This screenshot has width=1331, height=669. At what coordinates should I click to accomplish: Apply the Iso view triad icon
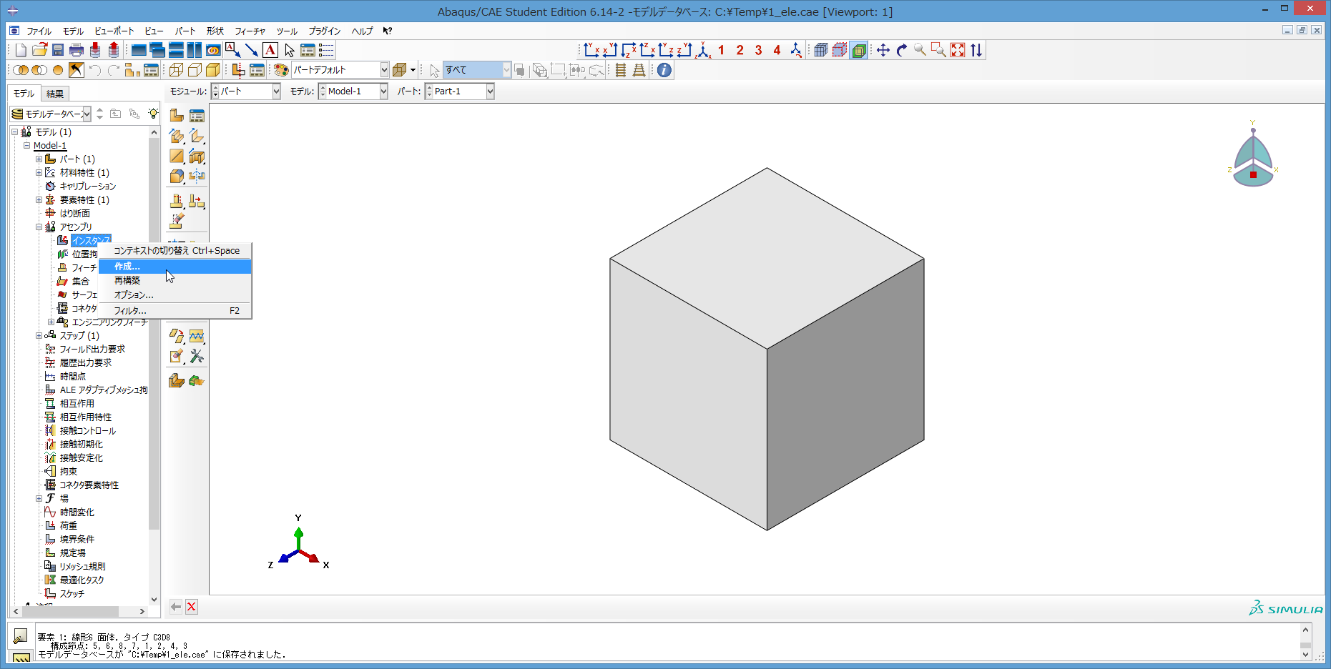pos(704,50)
